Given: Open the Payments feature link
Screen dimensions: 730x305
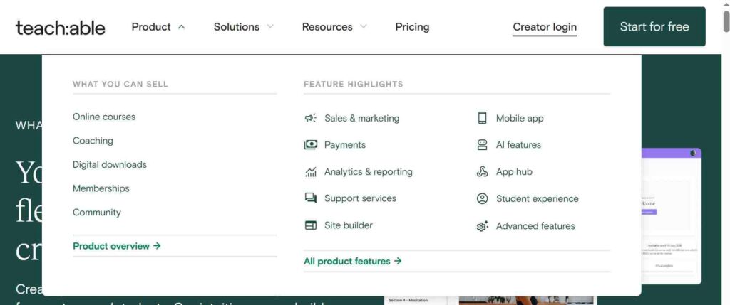Looking at the screenshot, I should pyautogui.click(x=345, y=145).
